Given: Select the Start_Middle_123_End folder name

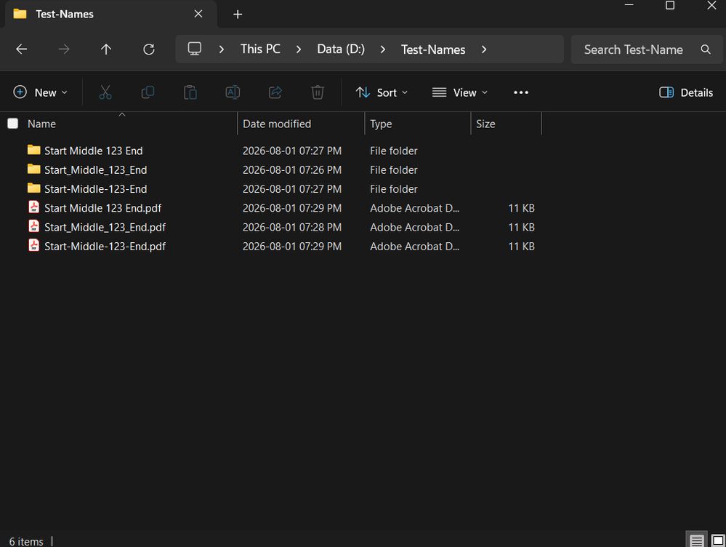Looking at the screenshot, I should 95,169.
